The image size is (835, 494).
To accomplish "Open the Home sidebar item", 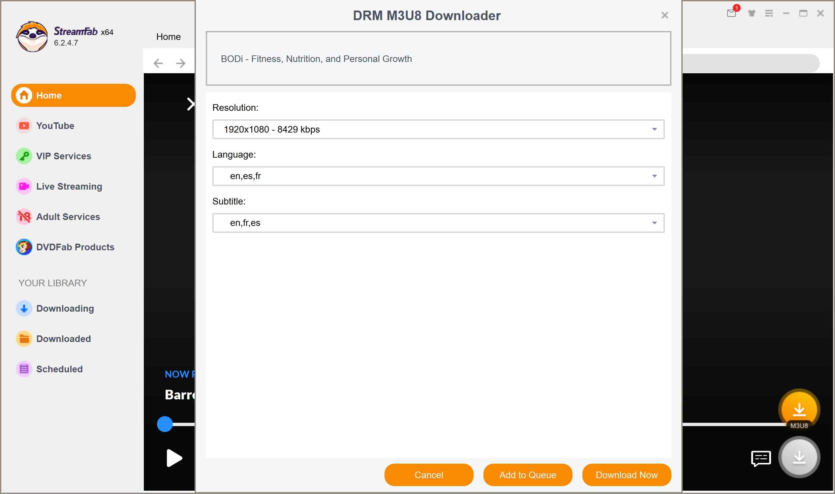I will click(73, 96).
